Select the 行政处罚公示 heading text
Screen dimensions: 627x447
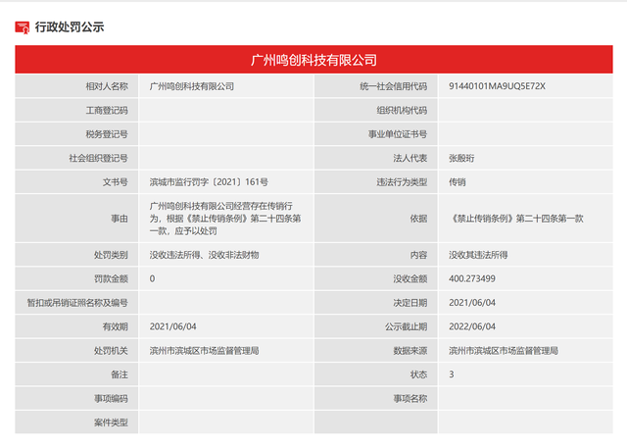pos(70,27)
